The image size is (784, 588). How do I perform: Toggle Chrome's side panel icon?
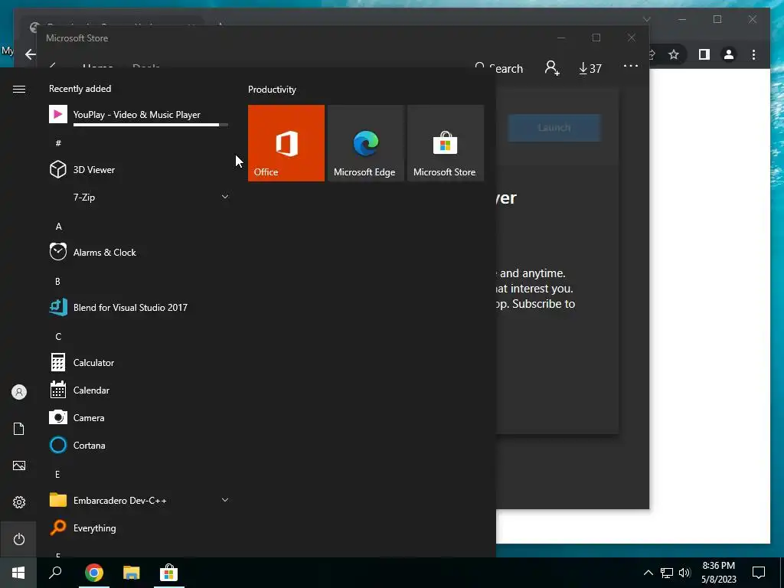click(704, 54)
